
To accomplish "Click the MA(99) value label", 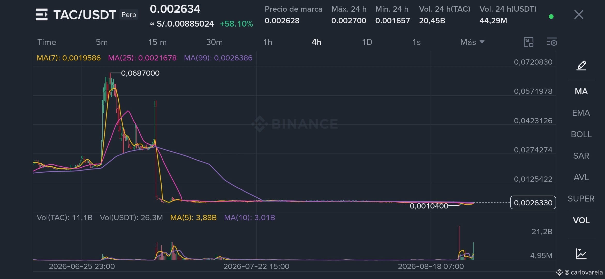I will point(218,58).
